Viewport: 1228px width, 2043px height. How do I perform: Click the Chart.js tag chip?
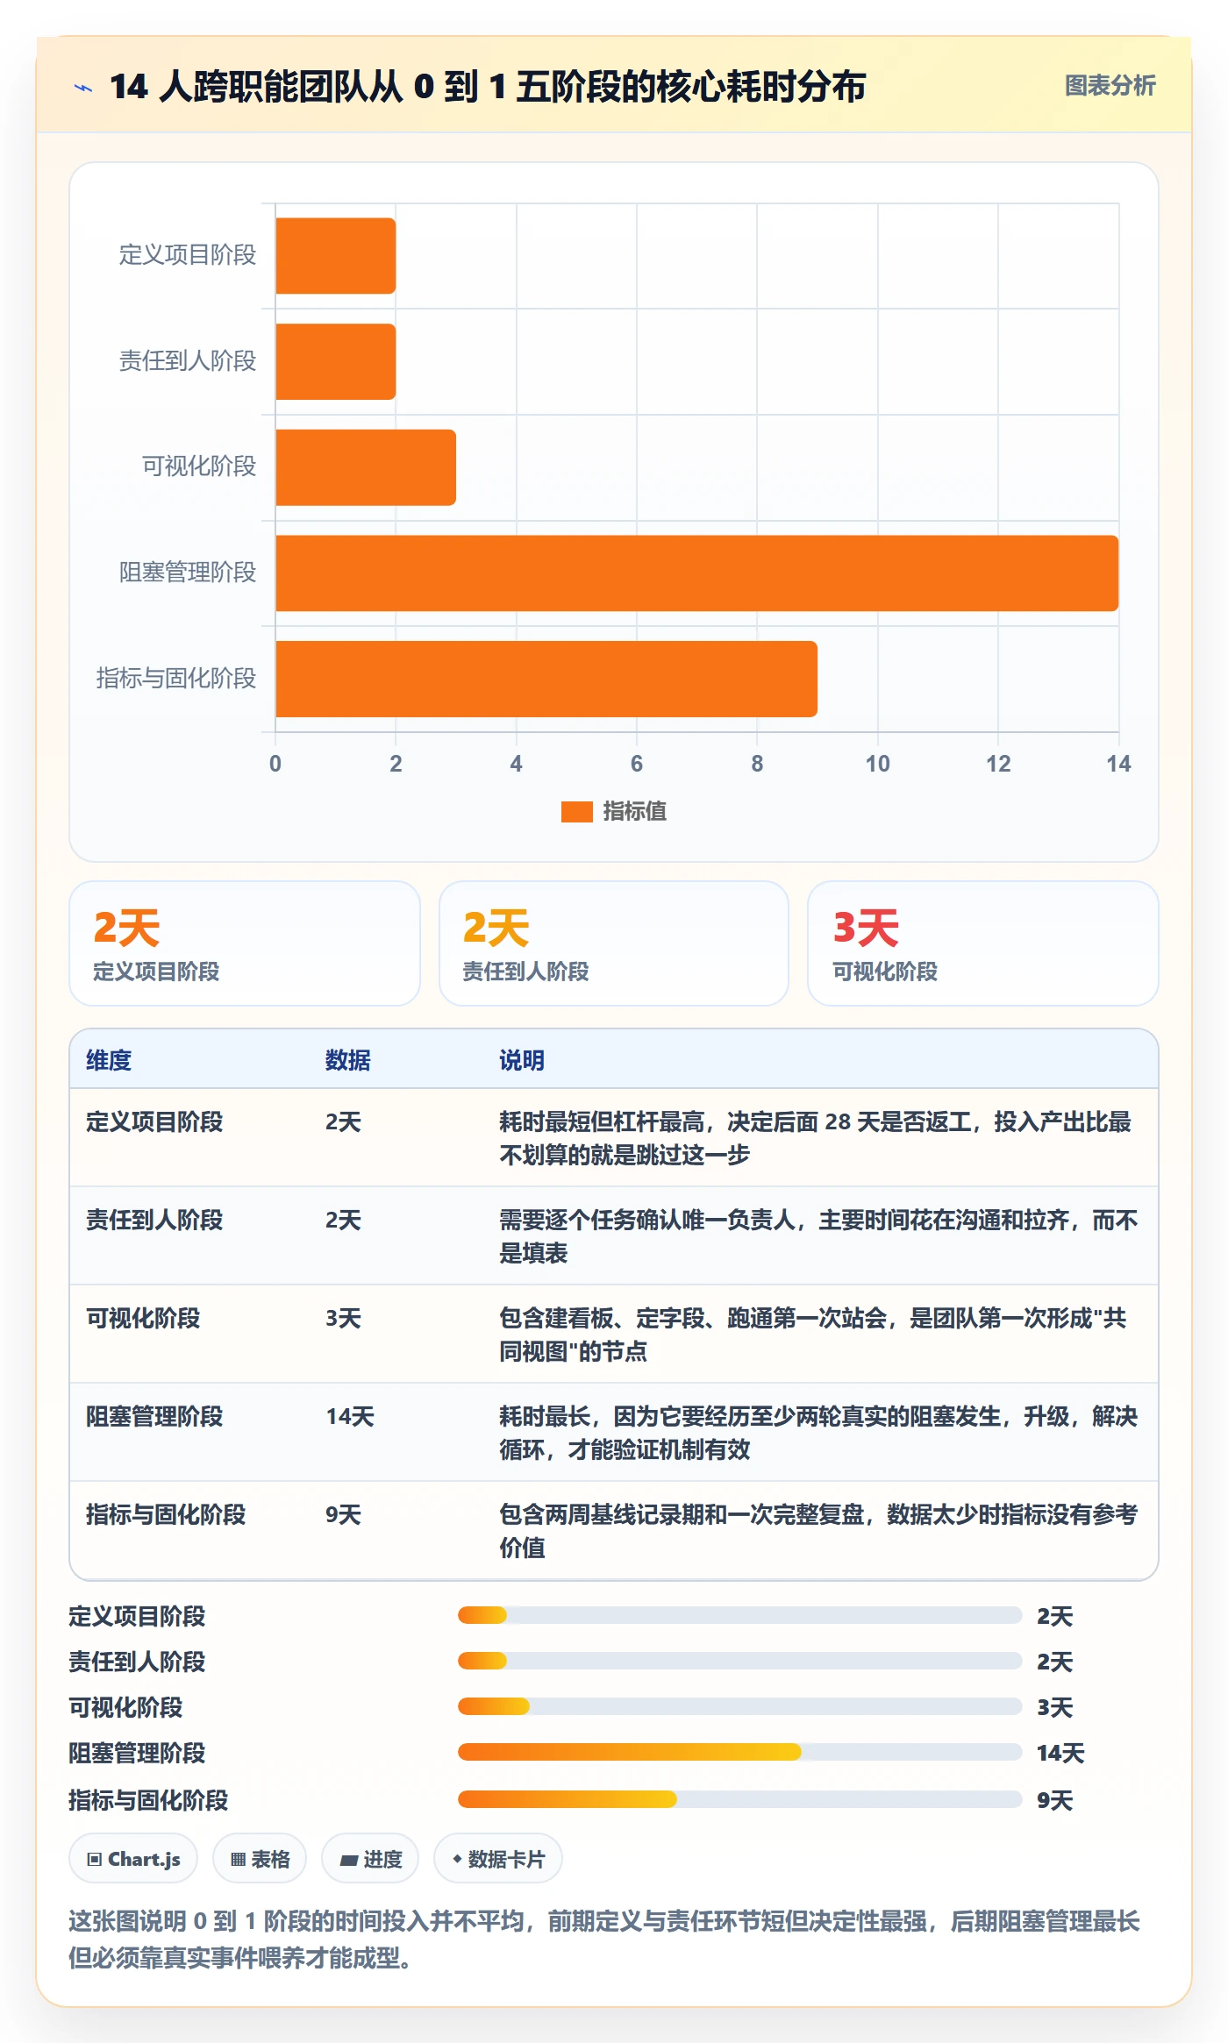click(x=133, y=1858)
